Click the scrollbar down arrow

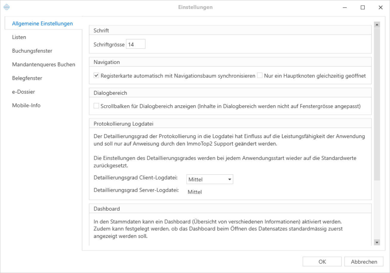pos(377,242)
